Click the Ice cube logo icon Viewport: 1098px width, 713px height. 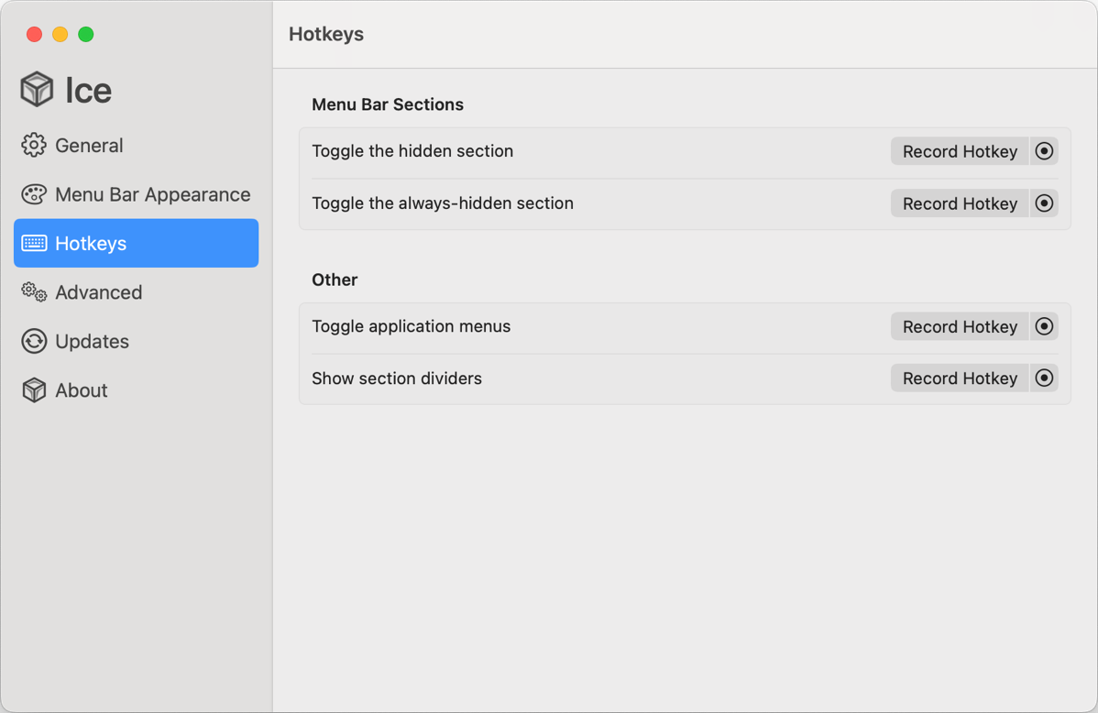(37, 89)
